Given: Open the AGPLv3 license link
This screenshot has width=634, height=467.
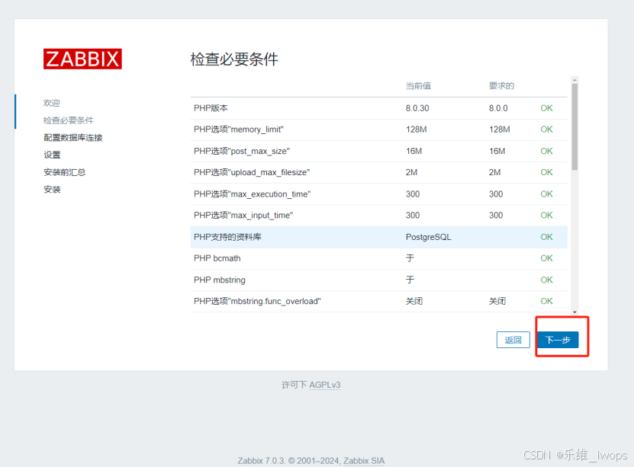Looking at the screenshot, I should click(325, 385).
